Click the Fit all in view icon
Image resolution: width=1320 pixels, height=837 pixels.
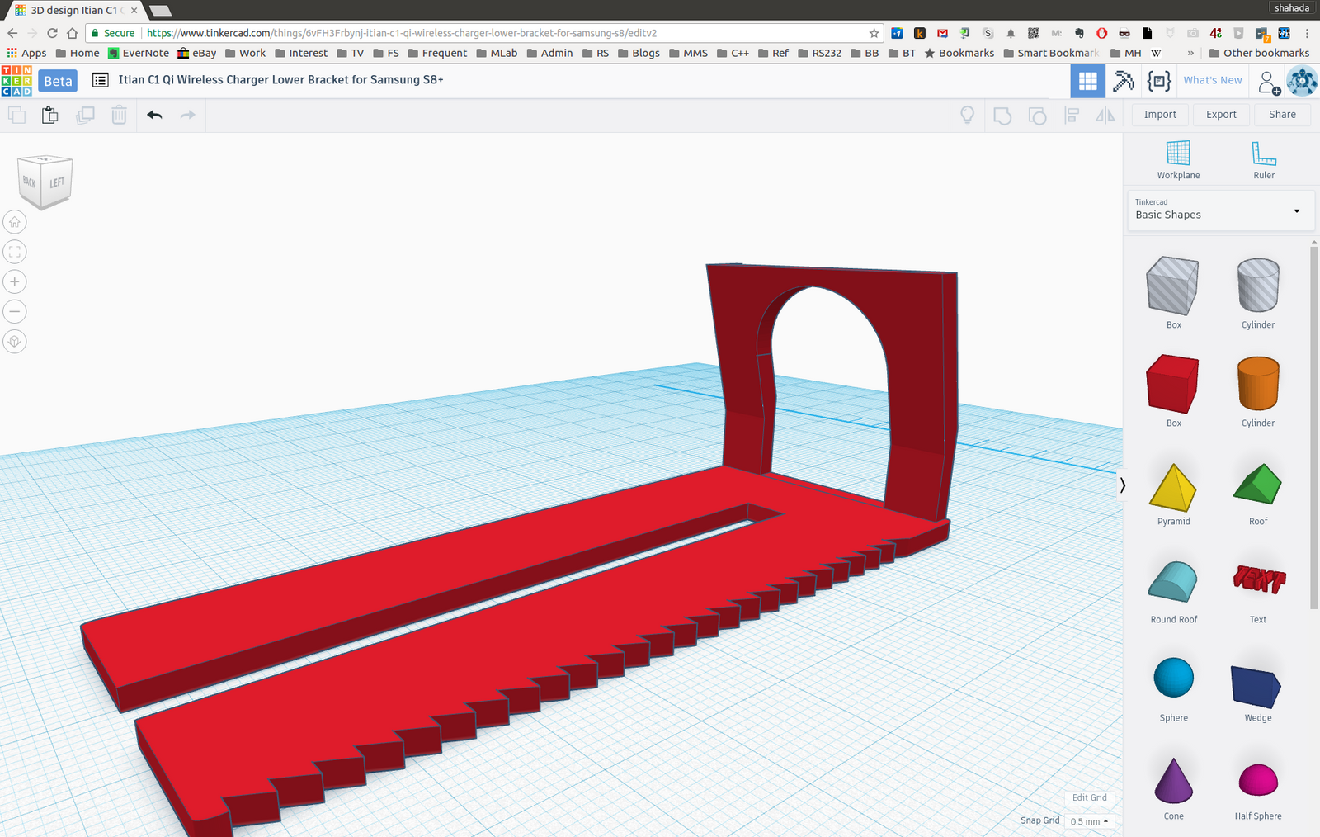[x=15, y=252]
